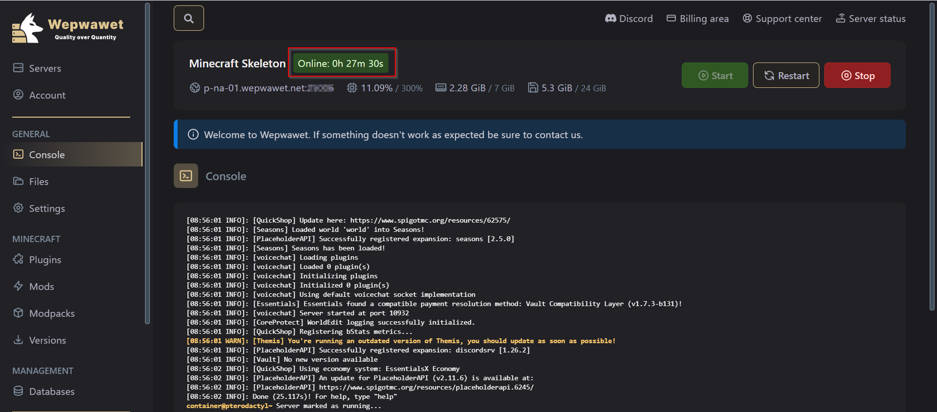Click the Databases cylinder icon
937x412 pixels.
click(18, 391)
